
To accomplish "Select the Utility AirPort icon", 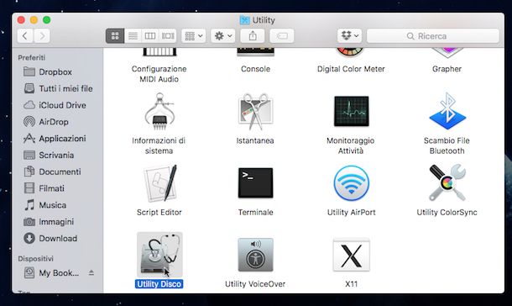I will pos(352,183).
